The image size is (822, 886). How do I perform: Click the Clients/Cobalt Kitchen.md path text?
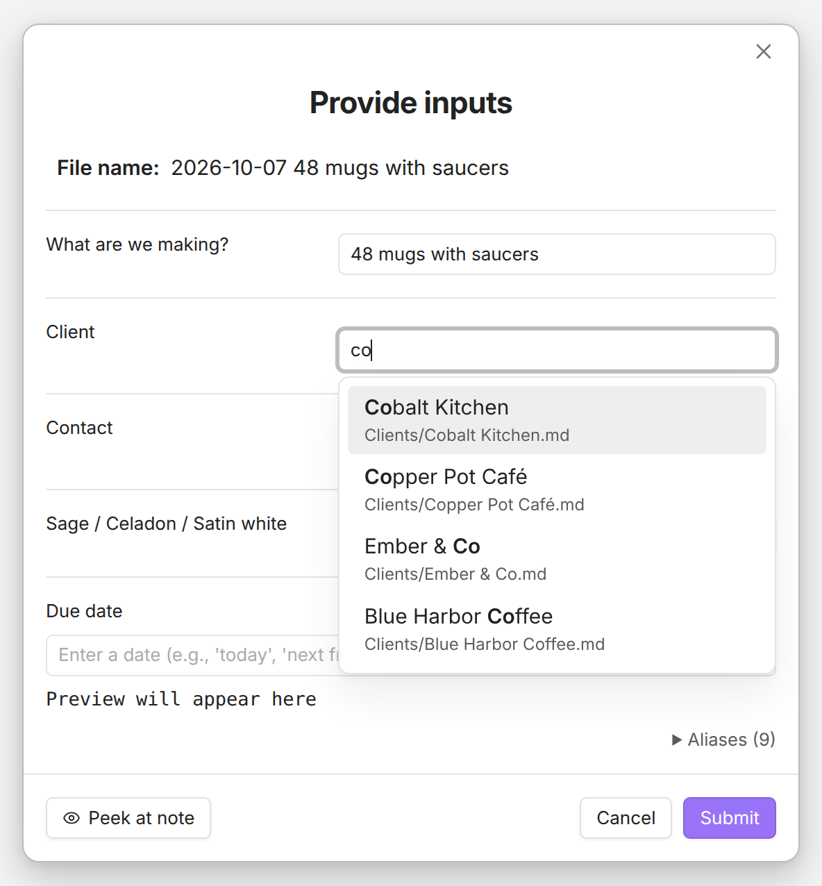[467, 435]
